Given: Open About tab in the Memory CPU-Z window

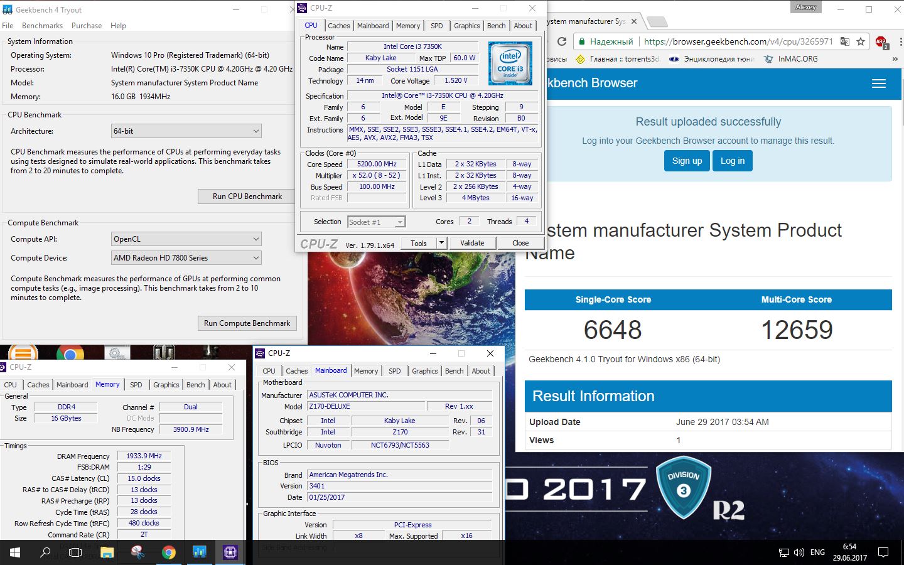Looking at the screenshot, I should click(x=222, y=385).
